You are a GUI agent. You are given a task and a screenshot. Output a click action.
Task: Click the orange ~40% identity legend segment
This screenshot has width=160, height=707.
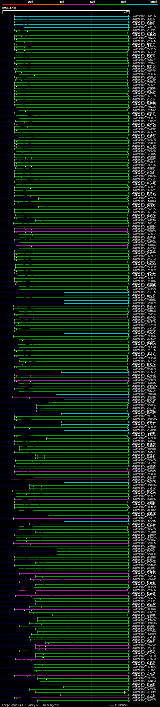coord(49,5)
